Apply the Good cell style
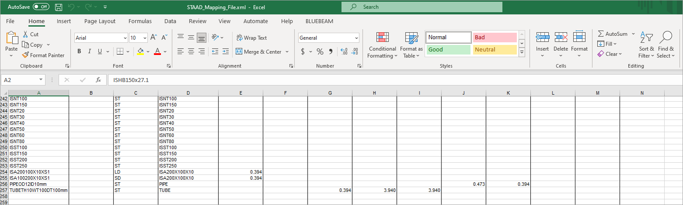Image resolution: width=683 pixels, height=205 pixels. coord(448,49)
